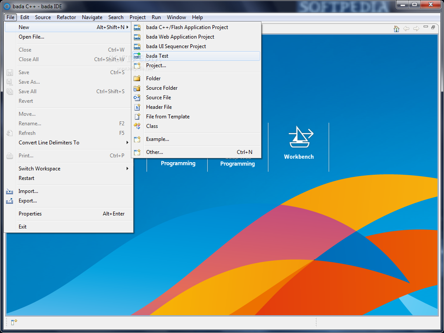Click the forward arrow navigation icon
This screenshot has height=333, width=444.
tap(416, 29)
